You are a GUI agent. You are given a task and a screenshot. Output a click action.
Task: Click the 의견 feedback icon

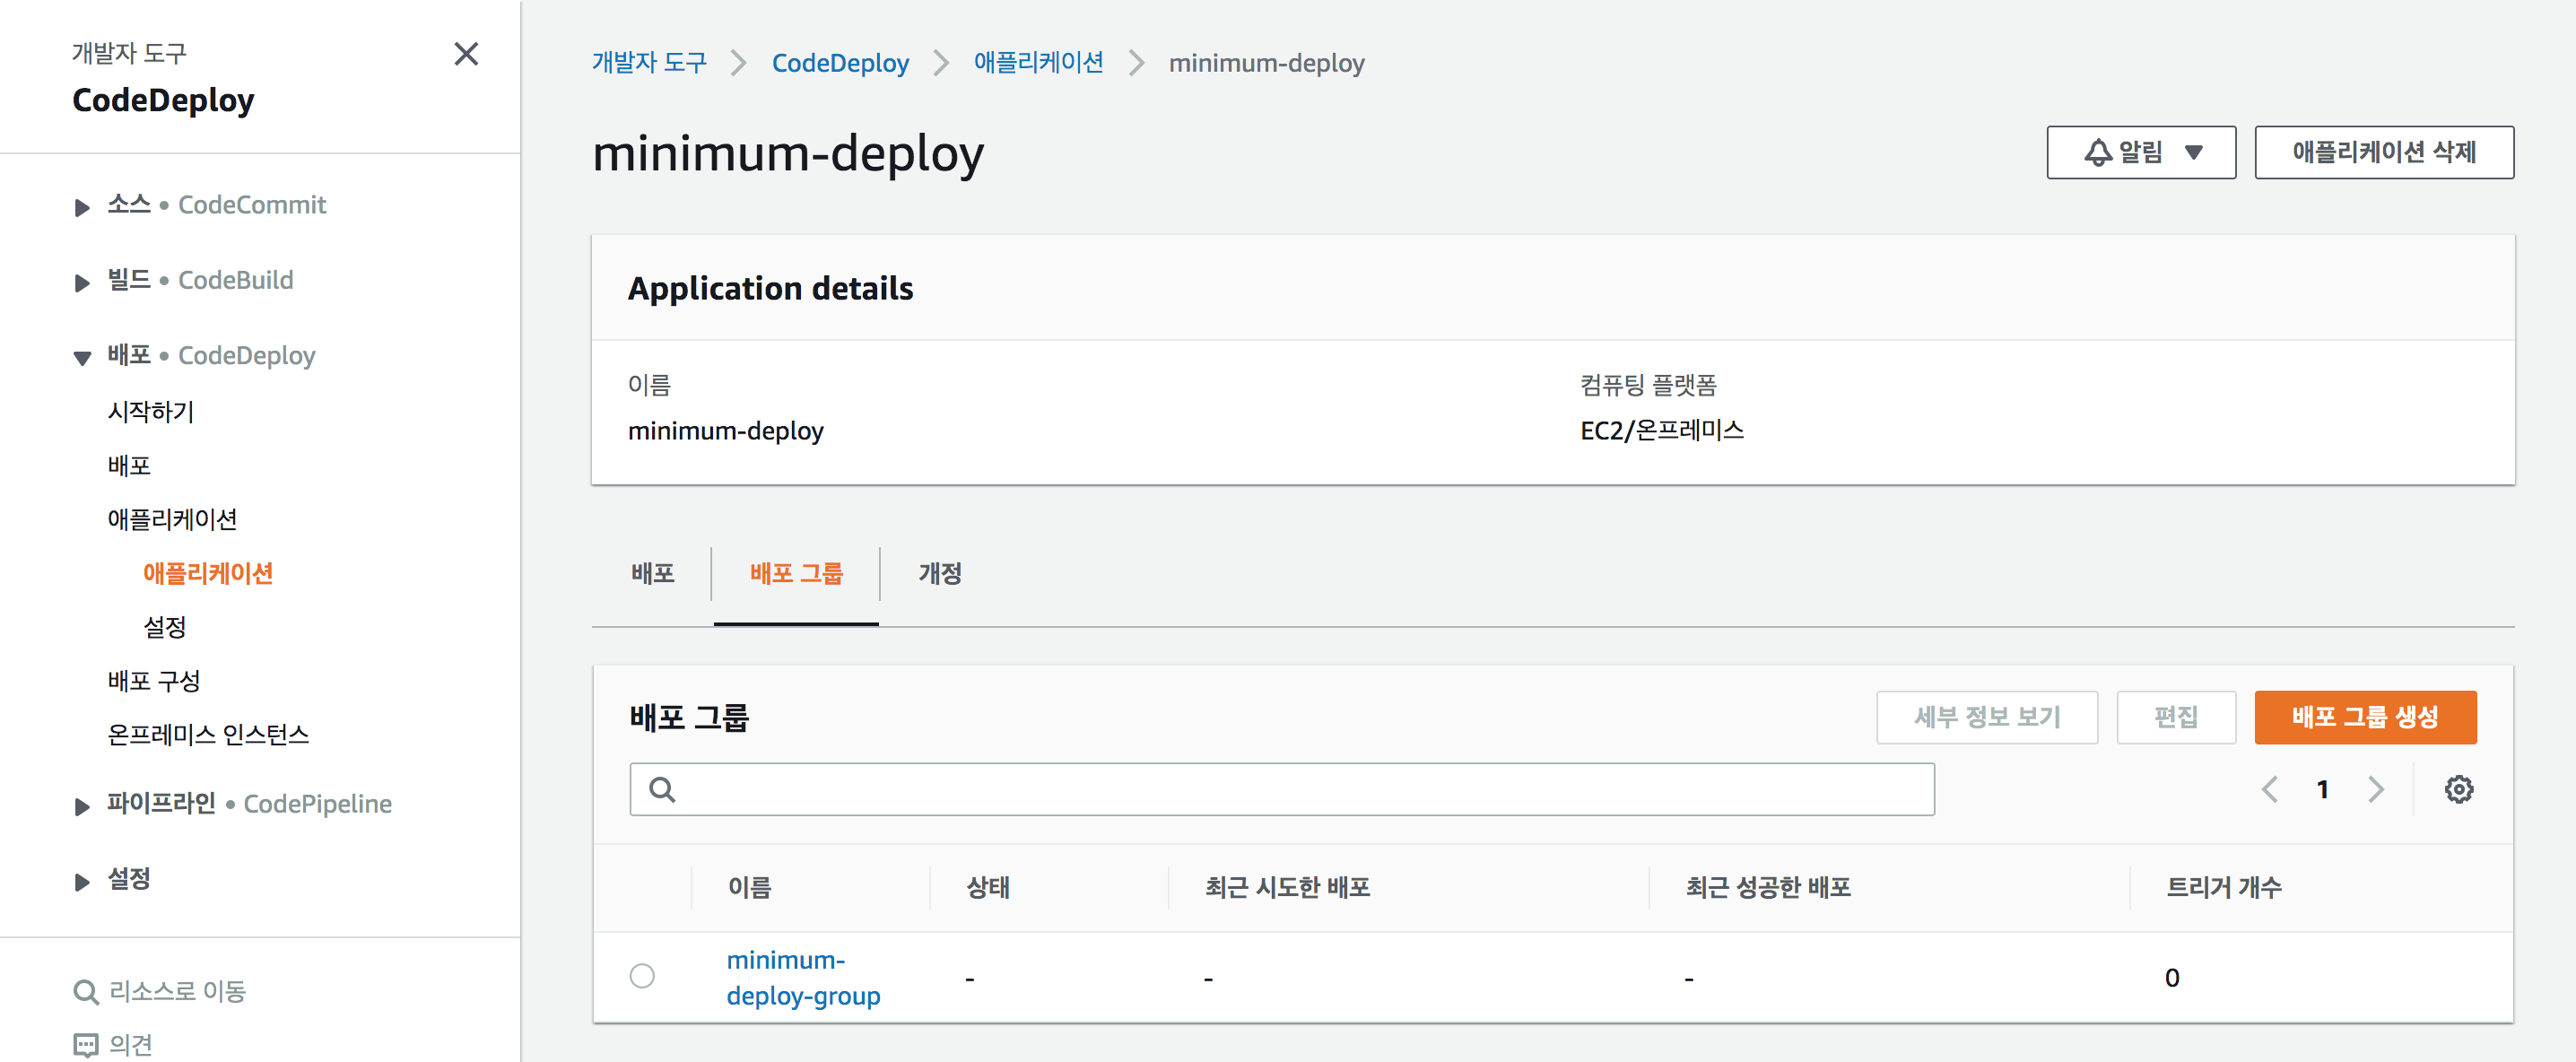pyautogui.click(x=86, y=1044)
